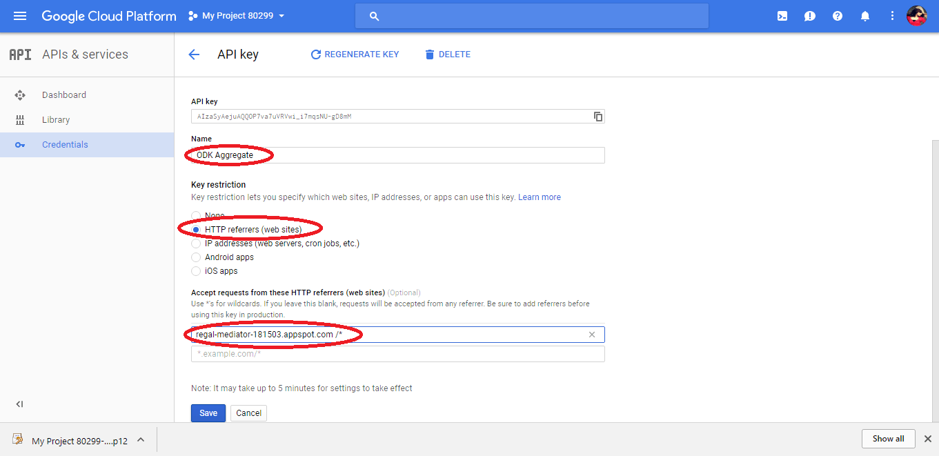Copy the API key with the copy icon
Screen dimensions: 939x456
[x=598, y=117]
